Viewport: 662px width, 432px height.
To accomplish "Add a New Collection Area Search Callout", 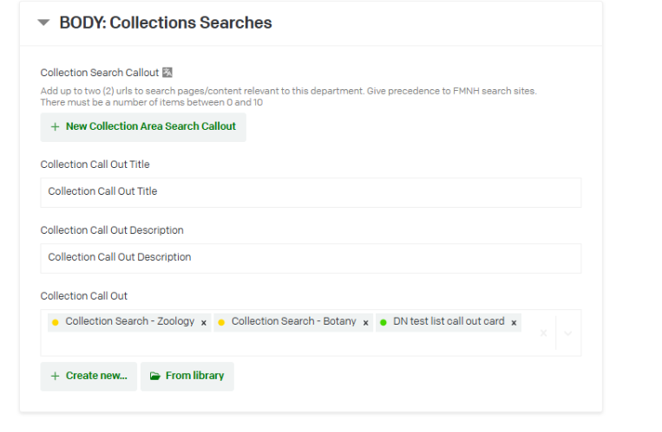I will 143,126.
